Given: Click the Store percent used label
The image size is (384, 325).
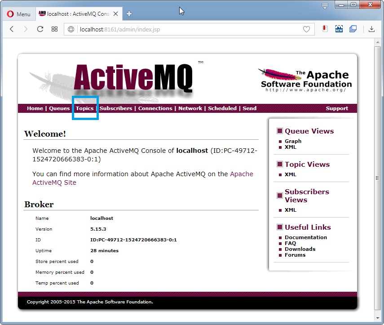Looking at the screenshot, I should click(x=57, y=261).
